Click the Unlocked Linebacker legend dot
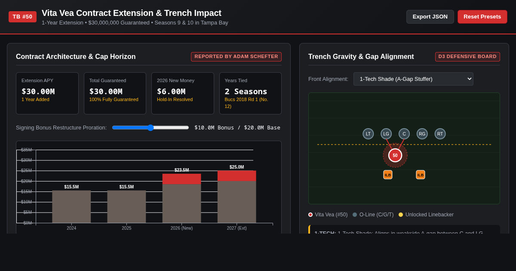The image size is (516, 271). [401, 215]
